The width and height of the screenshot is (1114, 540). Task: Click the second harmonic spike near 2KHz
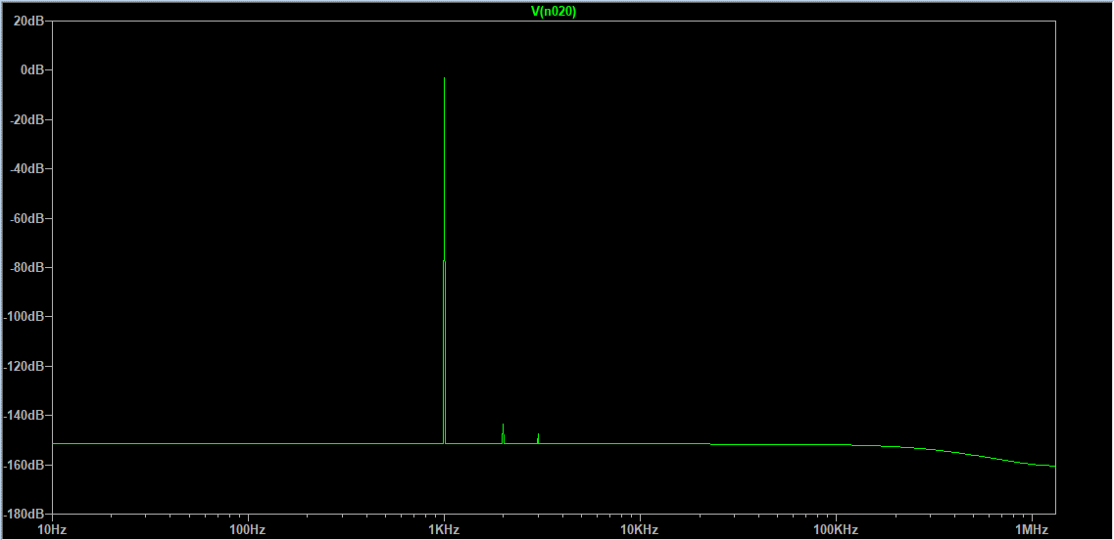[x=503, y=433]
